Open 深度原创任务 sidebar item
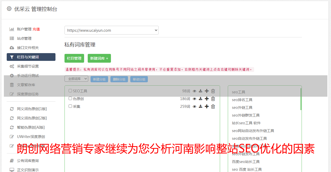This screenshot has height=172, width=331. click(28, 94)
